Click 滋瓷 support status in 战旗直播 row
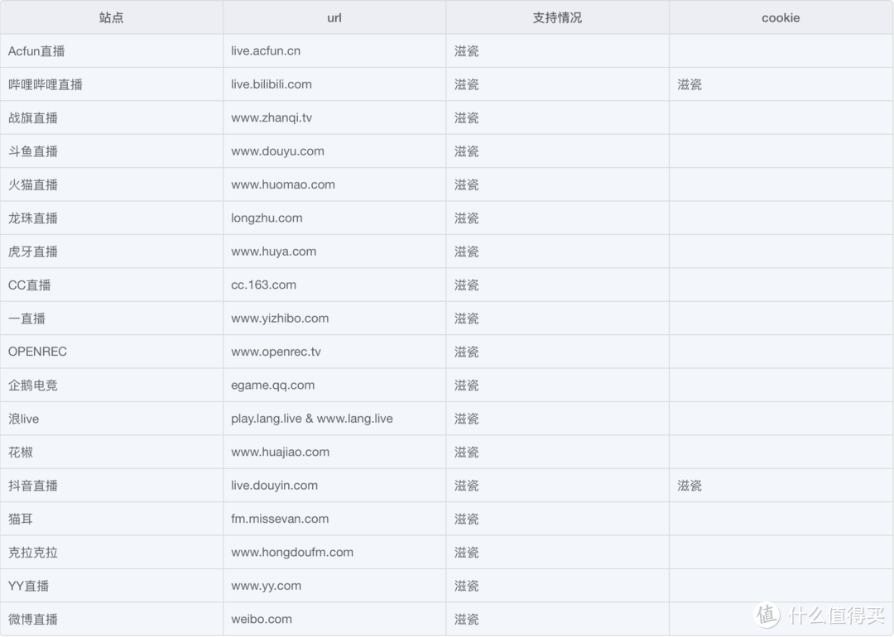This screenshot has width=894, height=637. coord(466,118)
